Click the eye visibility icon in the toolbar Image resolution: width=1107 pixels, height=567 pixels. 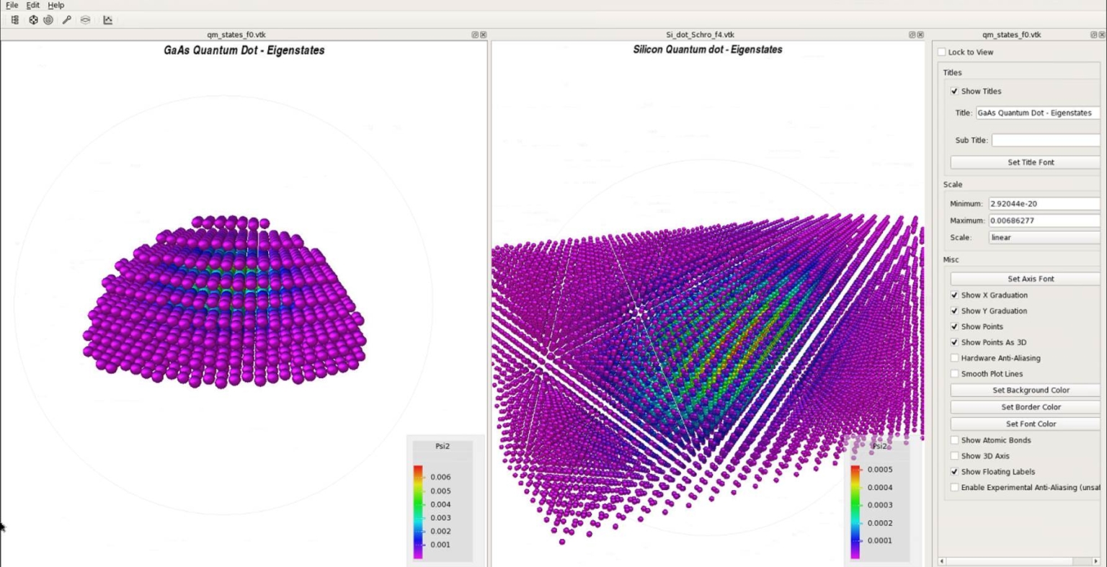(85, 19)
